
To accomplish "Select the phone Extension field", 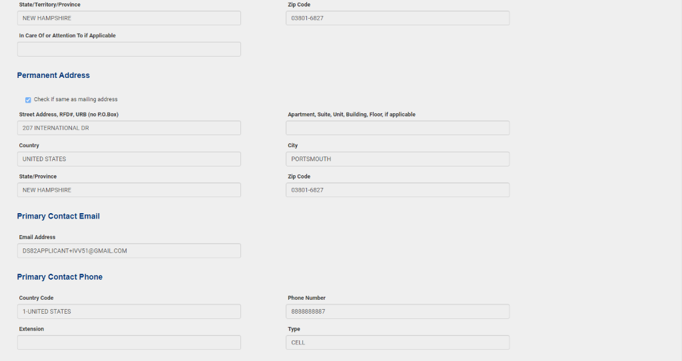I will tap(129, 342).
